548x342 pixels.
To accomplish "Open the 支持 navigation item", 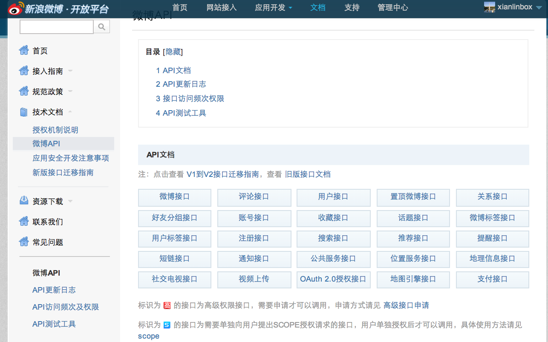I will pos(352,8).
